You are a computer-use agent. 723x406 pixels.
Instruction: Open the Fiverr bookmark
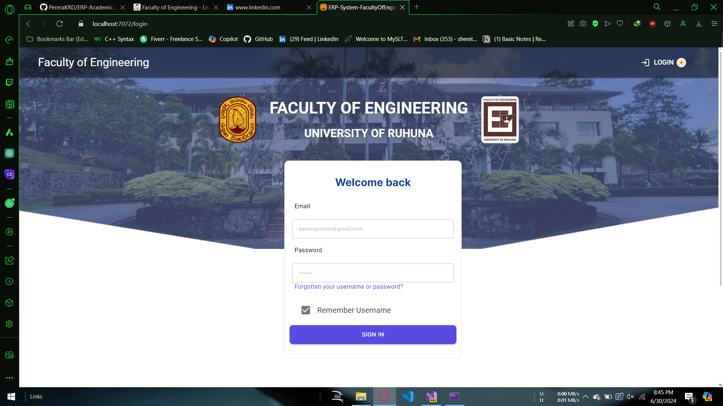click(x=171, y=39)
